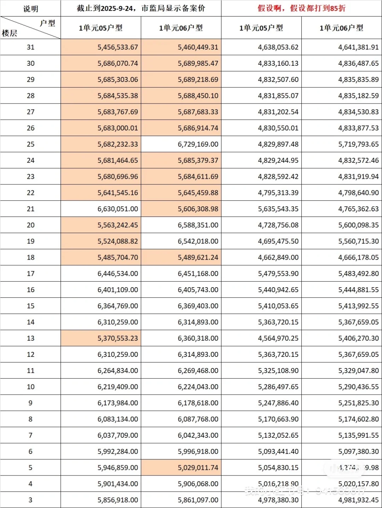Select 1单元06户型 header under 备案价
This screenshot has width=382, height=508.
click(181, 28)
